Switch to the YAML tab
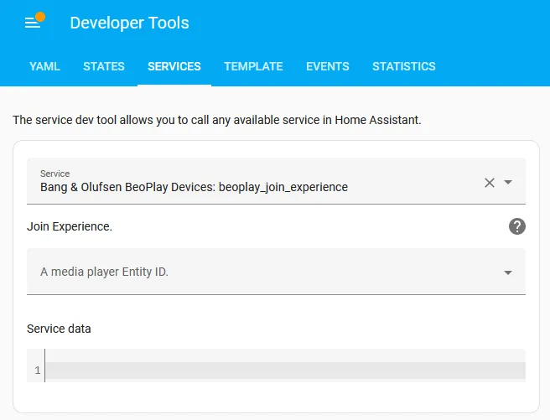Viewport: 550px width, 420px height. [x=44, y=66]
